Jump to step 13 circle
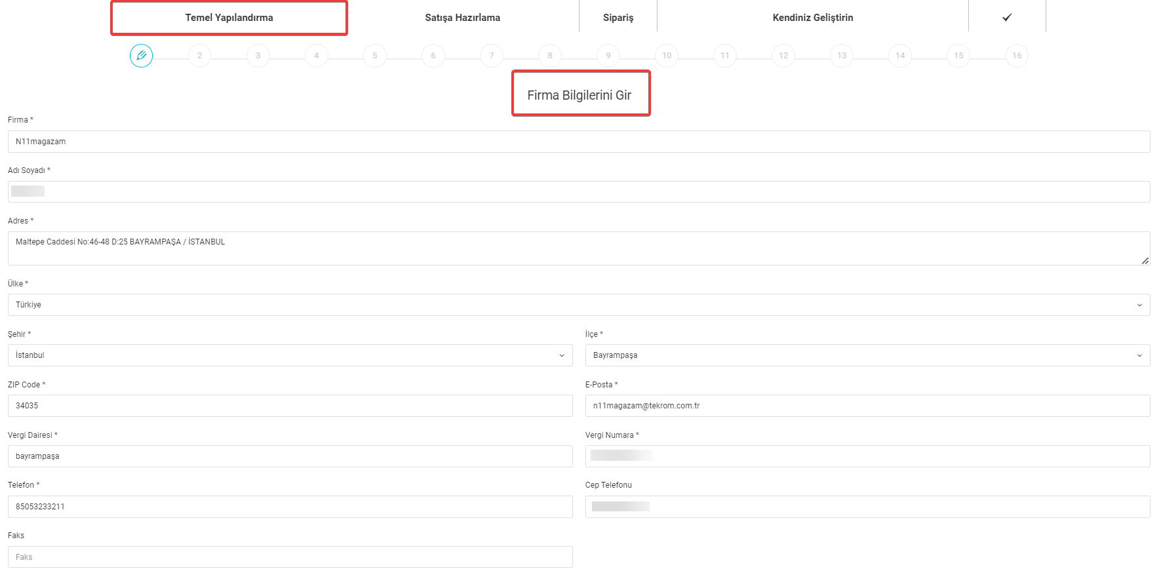Image resolution: width=1159 pixels, height=569 pixels. pyautogui.click(x=842, y=56)
